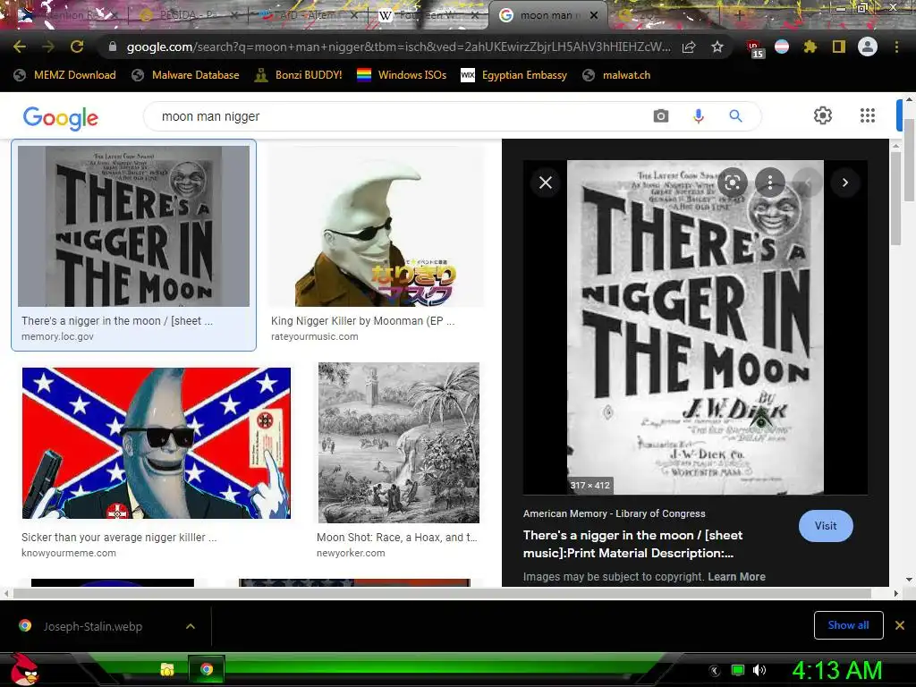Open American Memory - Library of Congress source
The height and width of the screenshot is (687, 916).
(x=614, y=513)
